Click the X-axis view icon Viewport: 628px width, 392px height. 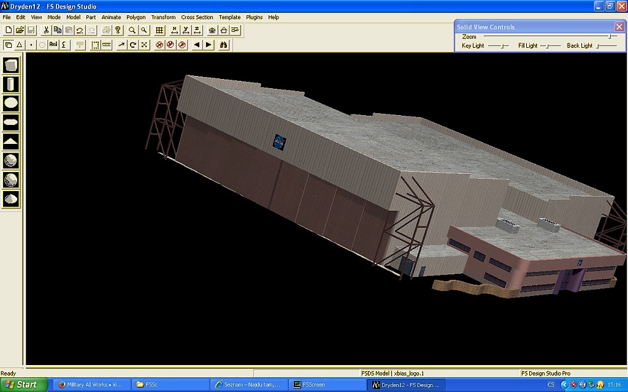[174, 30]
